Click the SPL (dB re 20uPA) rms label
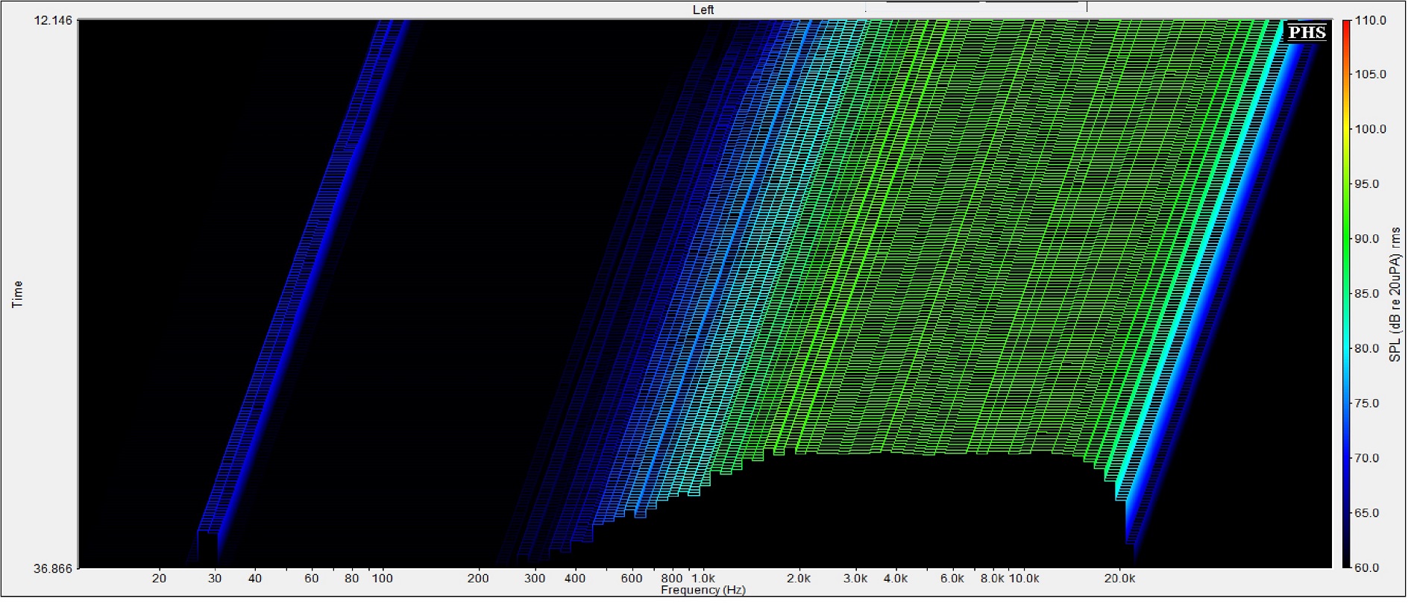This screenshot has width=1417, height=610. point(1395,295)
